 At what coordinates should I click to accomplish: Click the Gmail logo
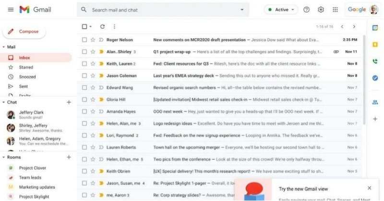[x=35, y=10]
